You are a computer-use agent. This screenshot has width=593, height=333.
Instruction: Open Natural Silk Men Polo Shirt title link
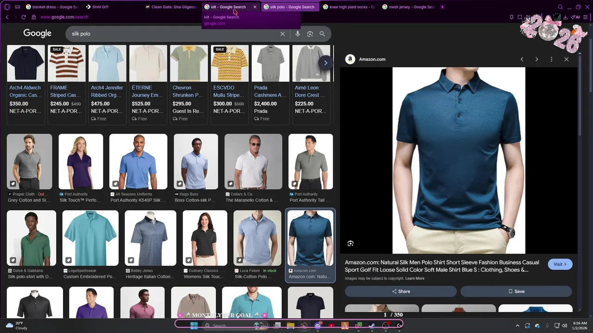pyautogui.click(x=442, y=266)
